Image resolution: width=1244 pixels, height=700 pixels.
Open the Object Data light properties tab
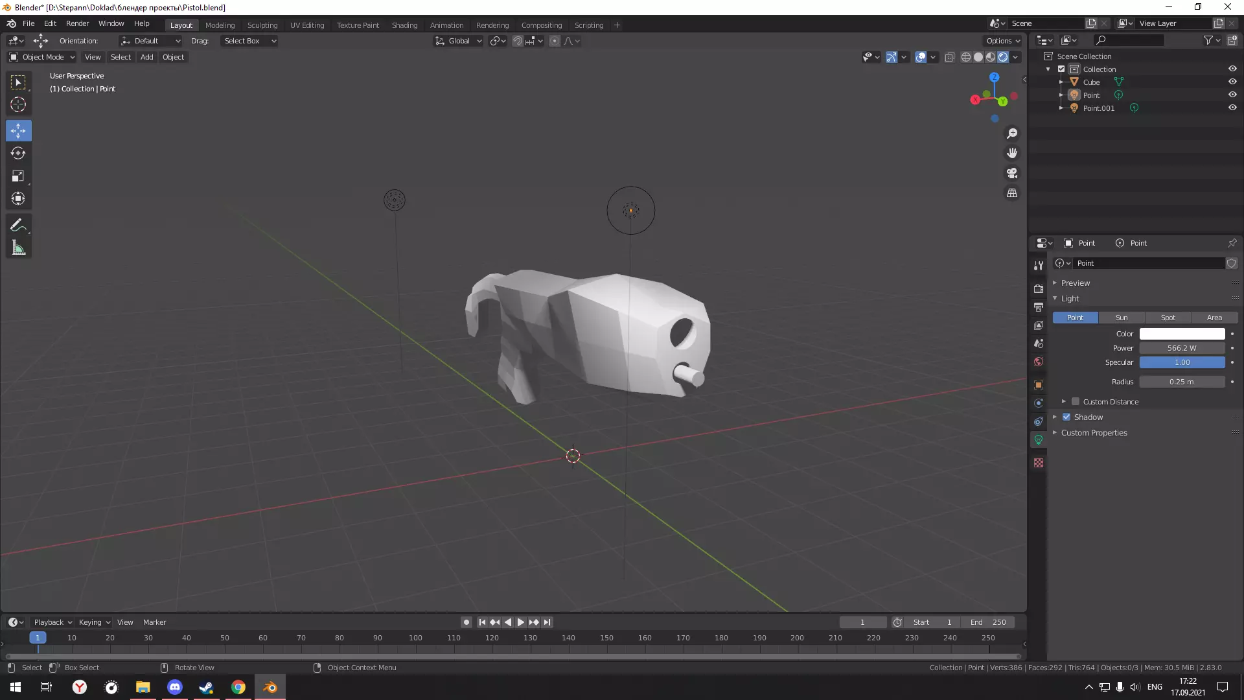pyautogui.click(x=1039, y=440)
